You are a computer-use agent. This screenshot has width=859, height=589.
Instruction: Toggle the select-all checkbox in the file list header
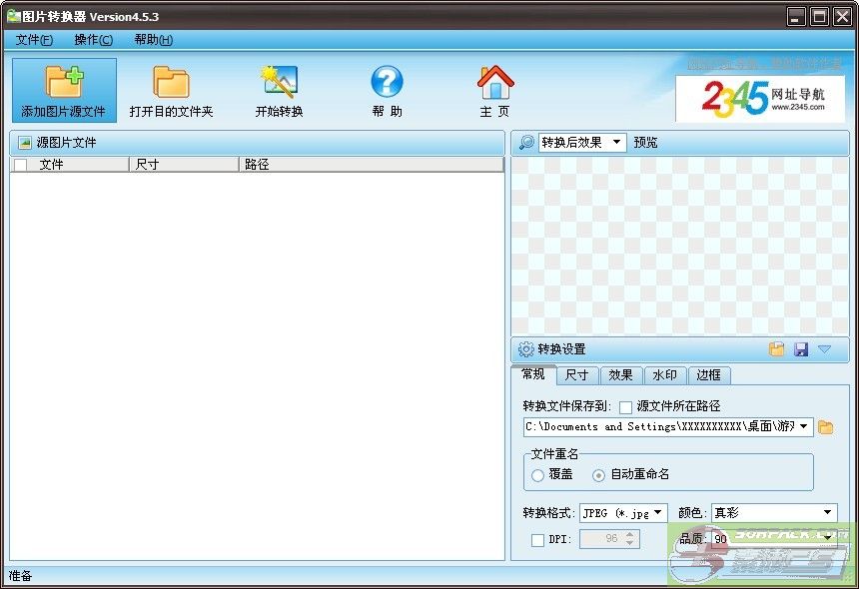[x=21, y=165]
